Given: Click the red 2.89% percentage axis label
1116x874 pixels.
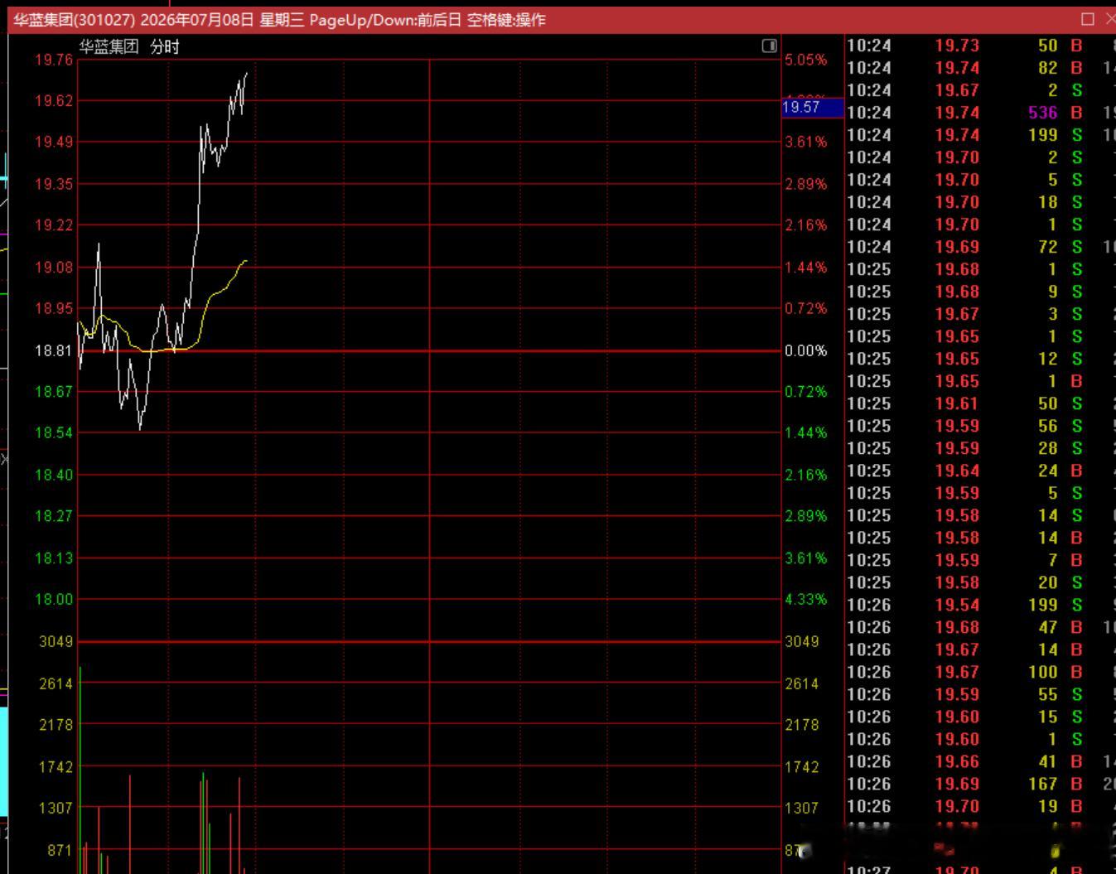Looking at the screenshot, I should click(806, 184).
